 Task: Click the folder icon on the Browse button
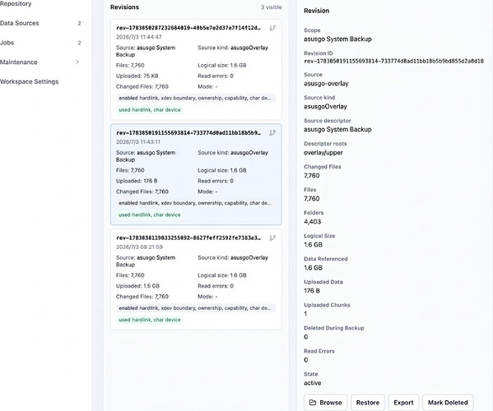tap(313, 402)
